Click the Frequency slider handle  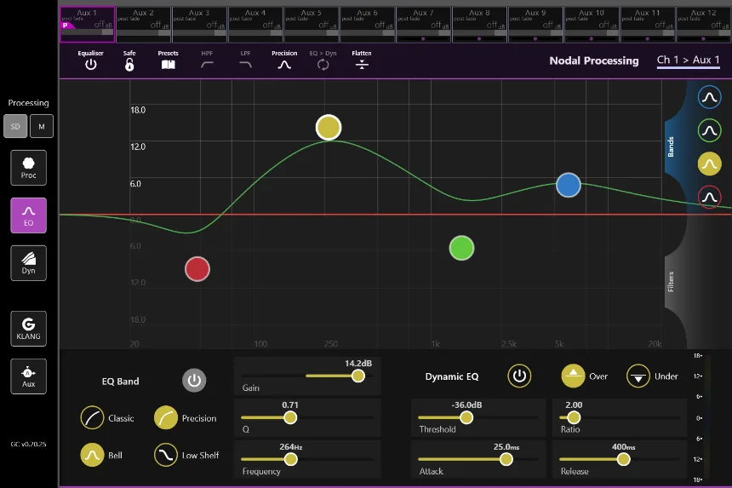point(290,460)
